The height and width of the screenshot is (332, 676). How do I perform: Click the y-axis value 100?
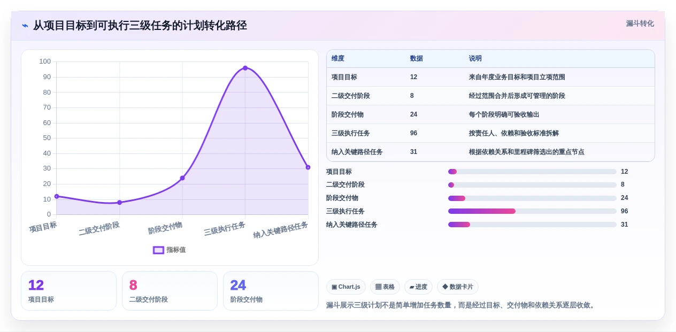point(45,61)
